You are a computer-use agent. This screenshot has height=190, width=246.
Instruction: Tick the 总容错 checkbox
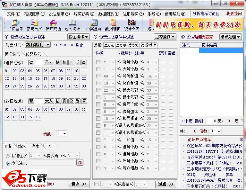pyautogui.click(x=96, y=184)
